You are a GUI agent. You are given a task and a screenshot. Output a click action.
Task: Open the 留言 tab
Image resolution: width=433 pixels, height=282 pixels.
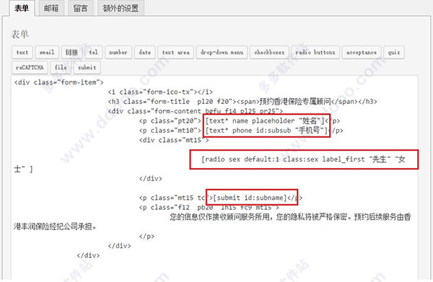coord(81,8)
